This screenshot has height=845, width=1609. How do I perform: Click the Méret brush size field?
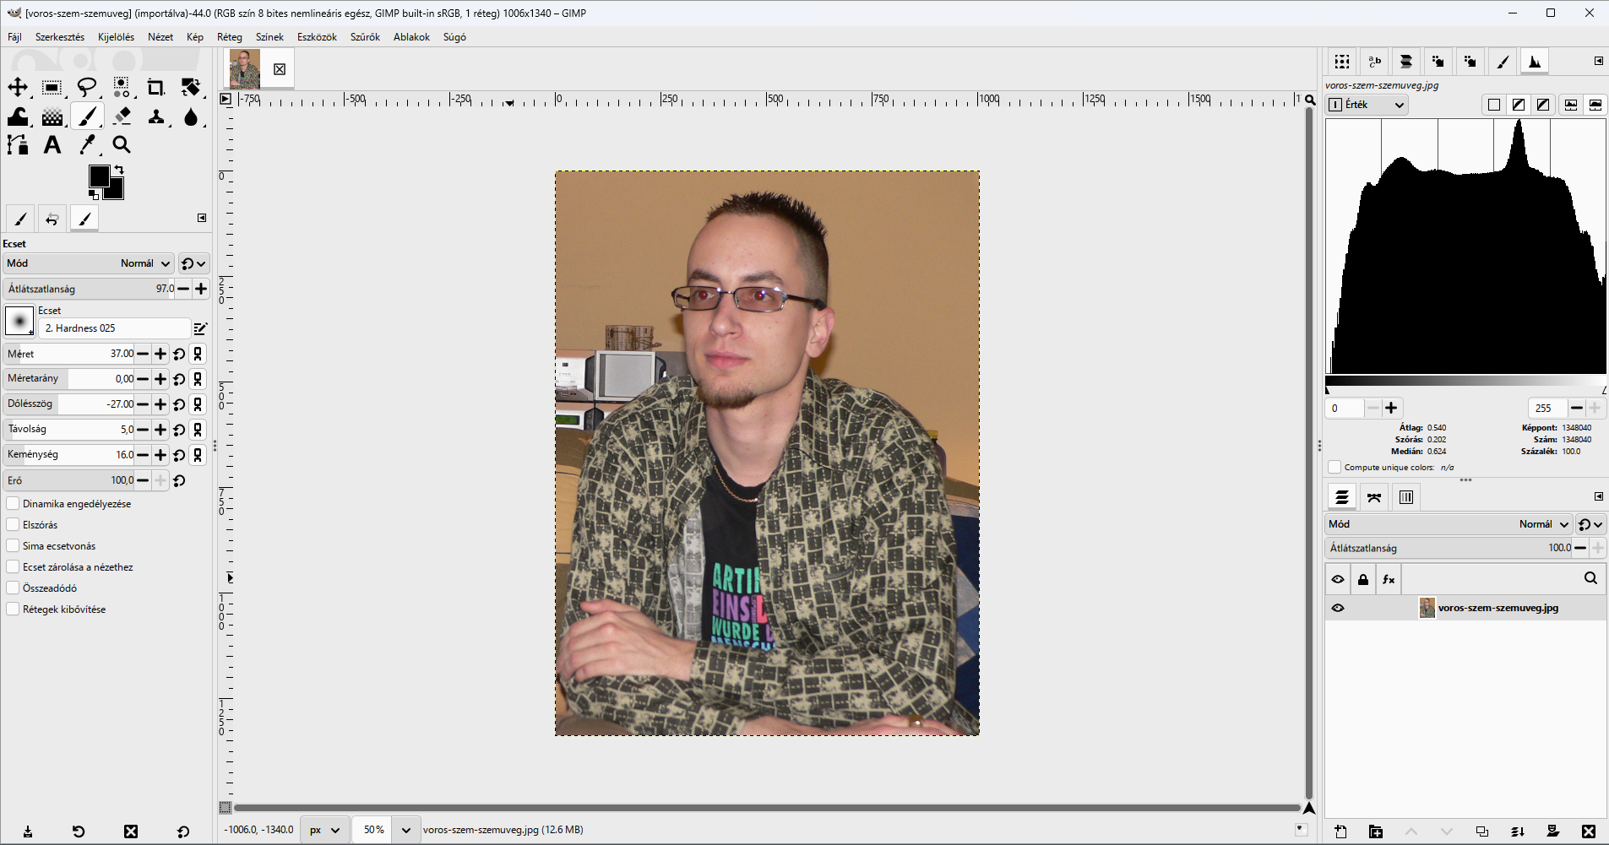(69, 354)
